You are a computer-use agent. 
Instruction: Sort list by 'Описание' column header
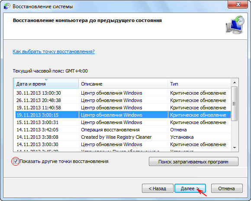pyautogui.click(x=123, y=84)
